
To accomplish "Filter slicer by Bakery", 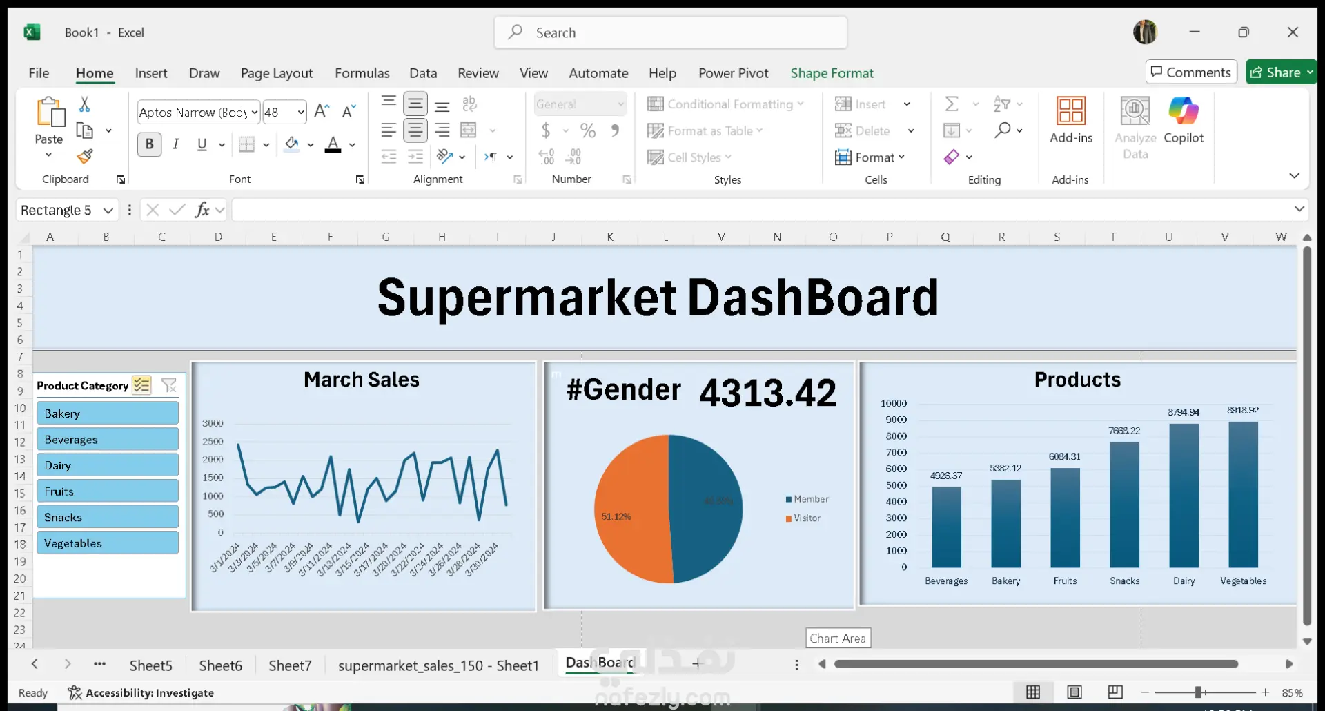I will [107, 413].
